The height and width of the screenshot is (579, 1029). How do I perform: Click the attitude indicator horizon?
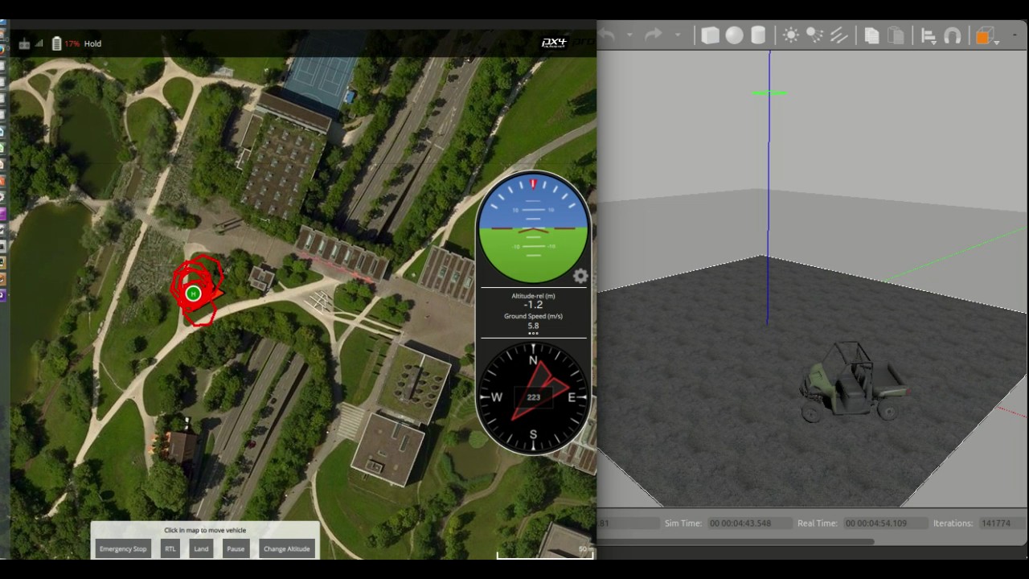pos(534,228)
